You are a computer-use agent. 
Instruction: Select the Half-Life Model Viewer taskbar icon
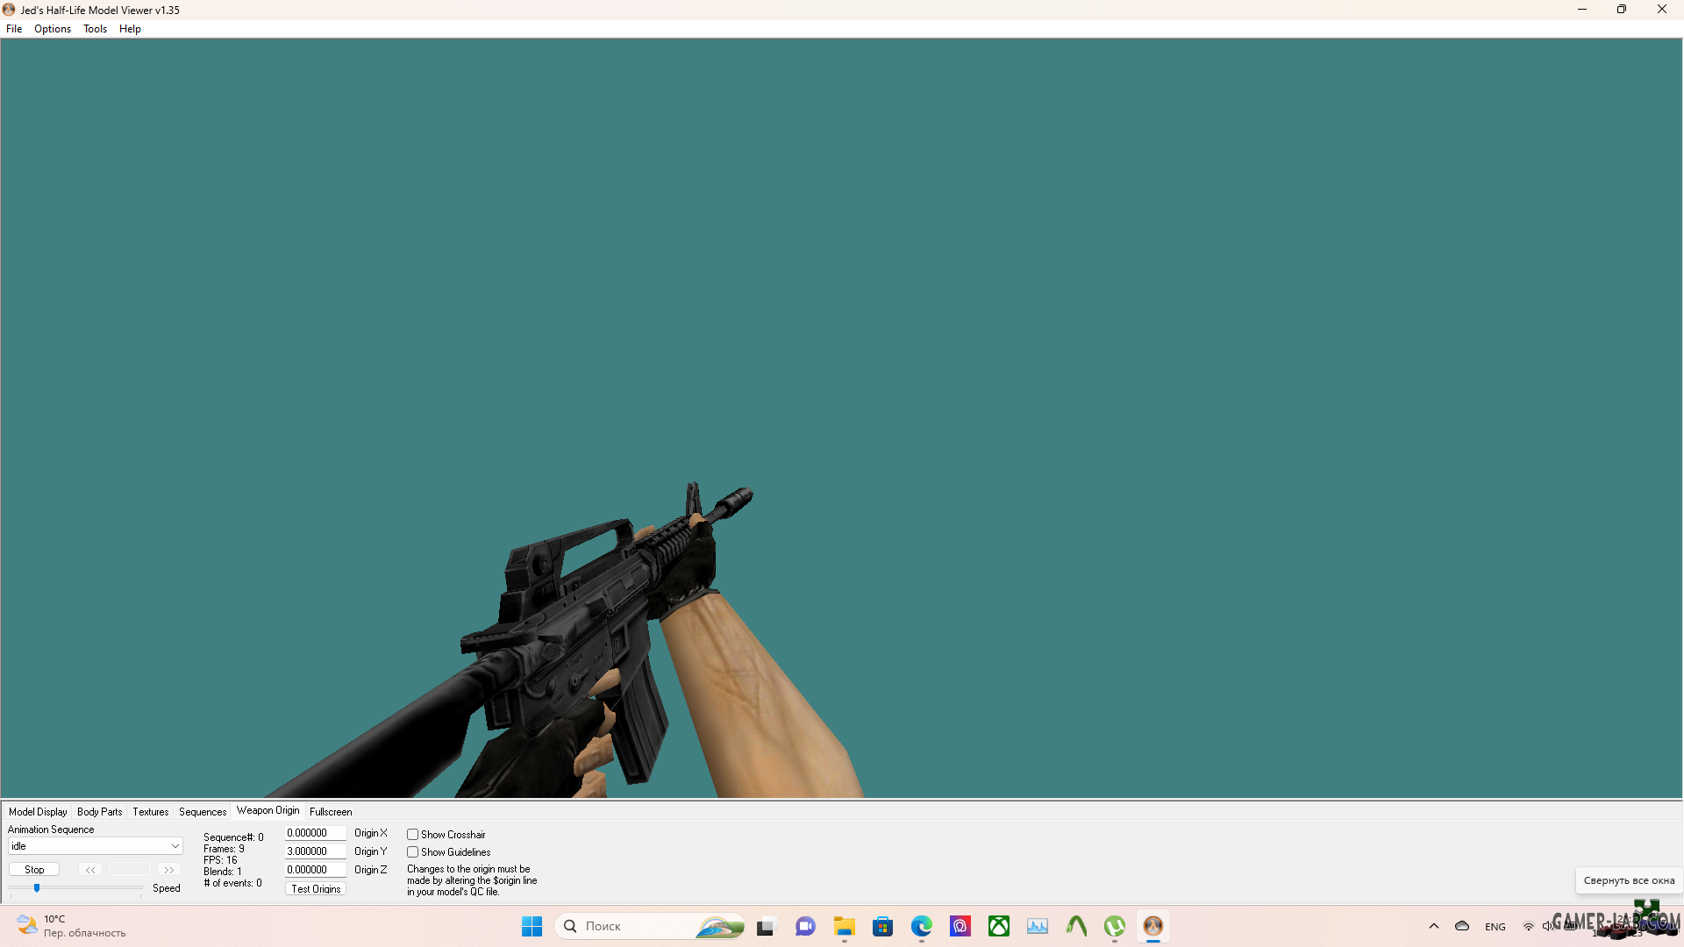pos(1152,927)
